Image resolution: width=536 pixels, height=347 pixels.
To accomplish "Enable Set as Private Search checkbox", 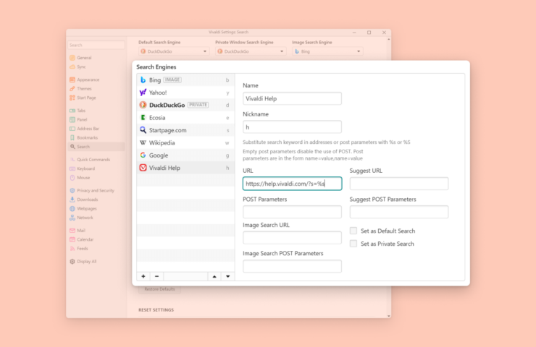I will (353, 244).
